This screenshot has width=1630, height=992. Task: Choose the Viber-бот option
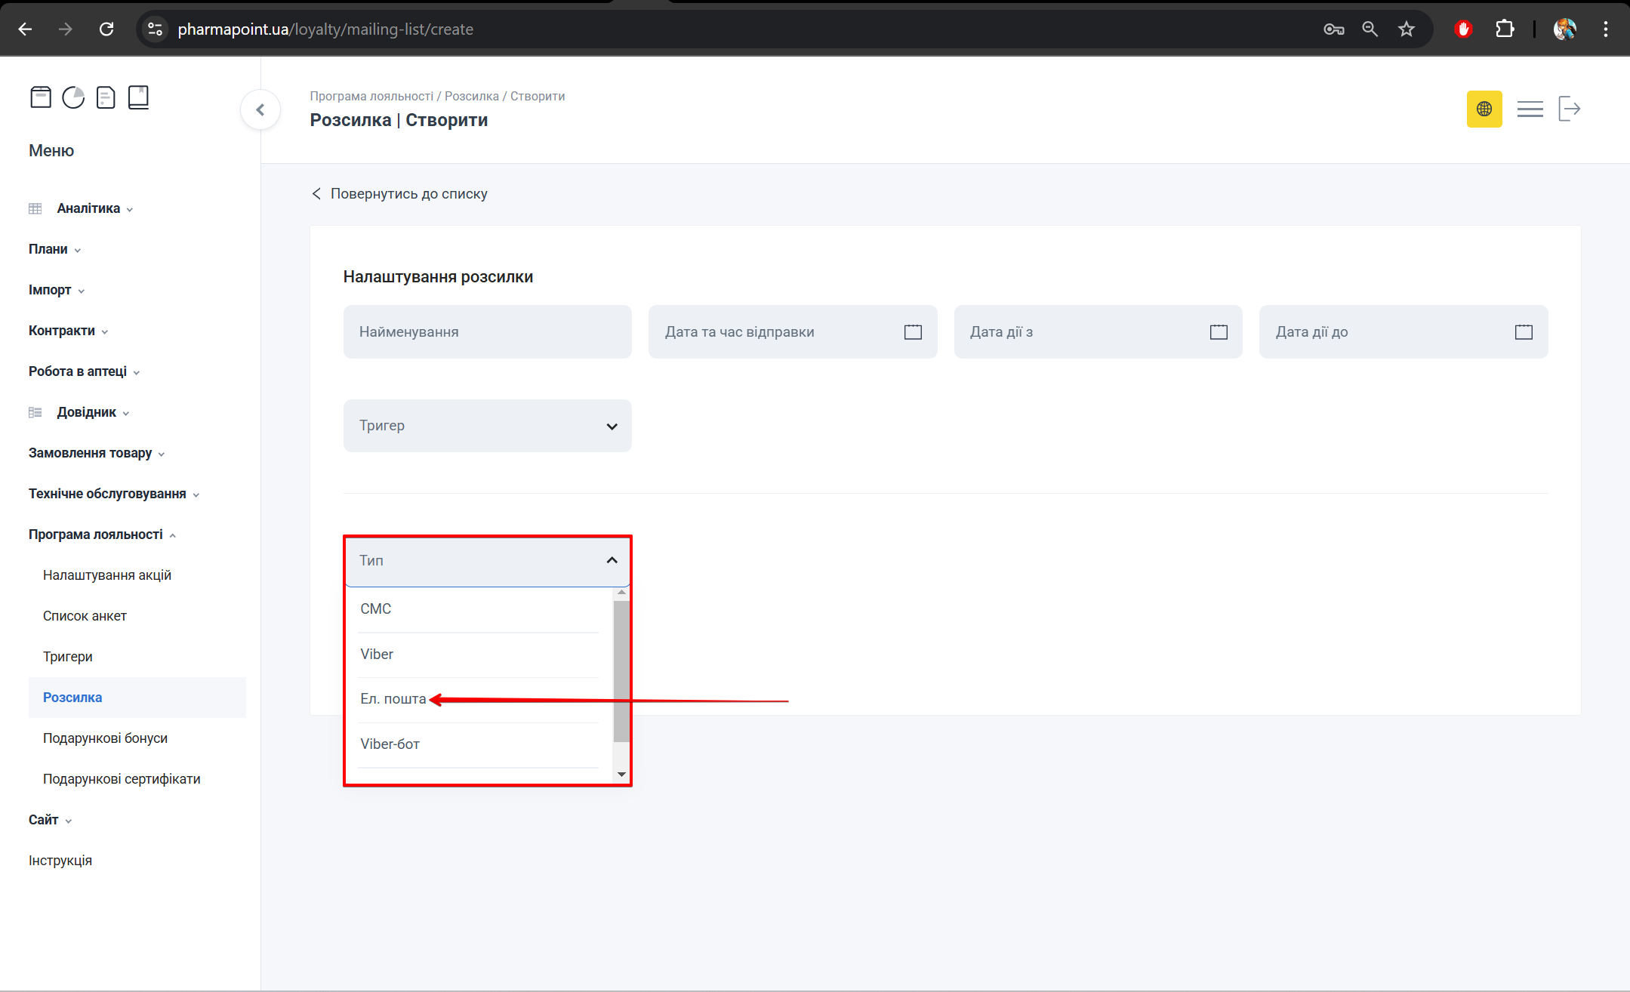tap(390, 744)
